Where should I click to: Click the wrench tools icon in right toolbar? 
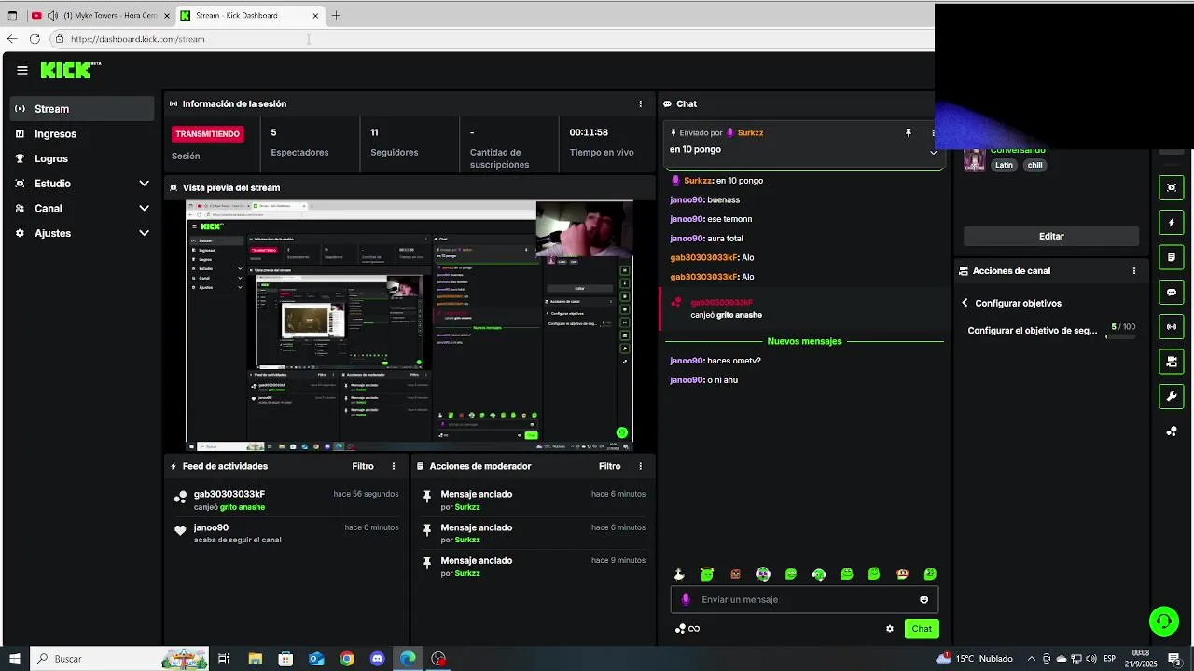(1172, 396)
